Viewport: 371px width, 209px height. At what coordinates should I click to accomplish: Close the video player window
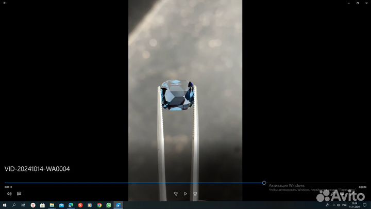pos(366,3)
